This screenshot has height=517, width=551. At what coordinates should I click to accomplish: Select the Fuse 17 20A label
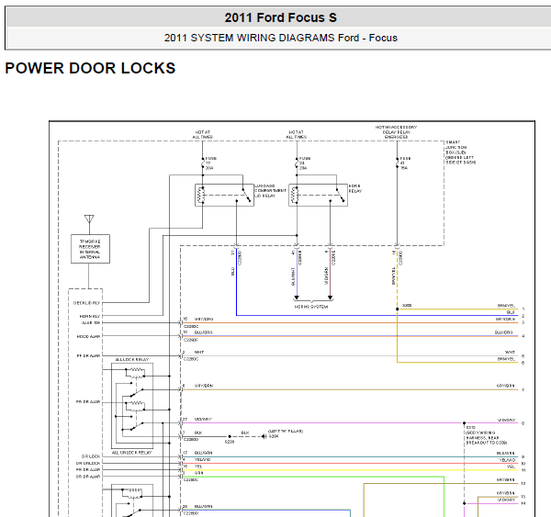click(209, 163)
